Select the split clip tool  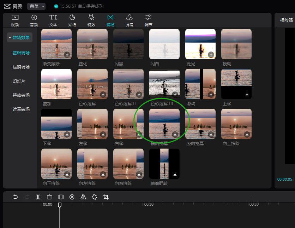coord(38,197)
